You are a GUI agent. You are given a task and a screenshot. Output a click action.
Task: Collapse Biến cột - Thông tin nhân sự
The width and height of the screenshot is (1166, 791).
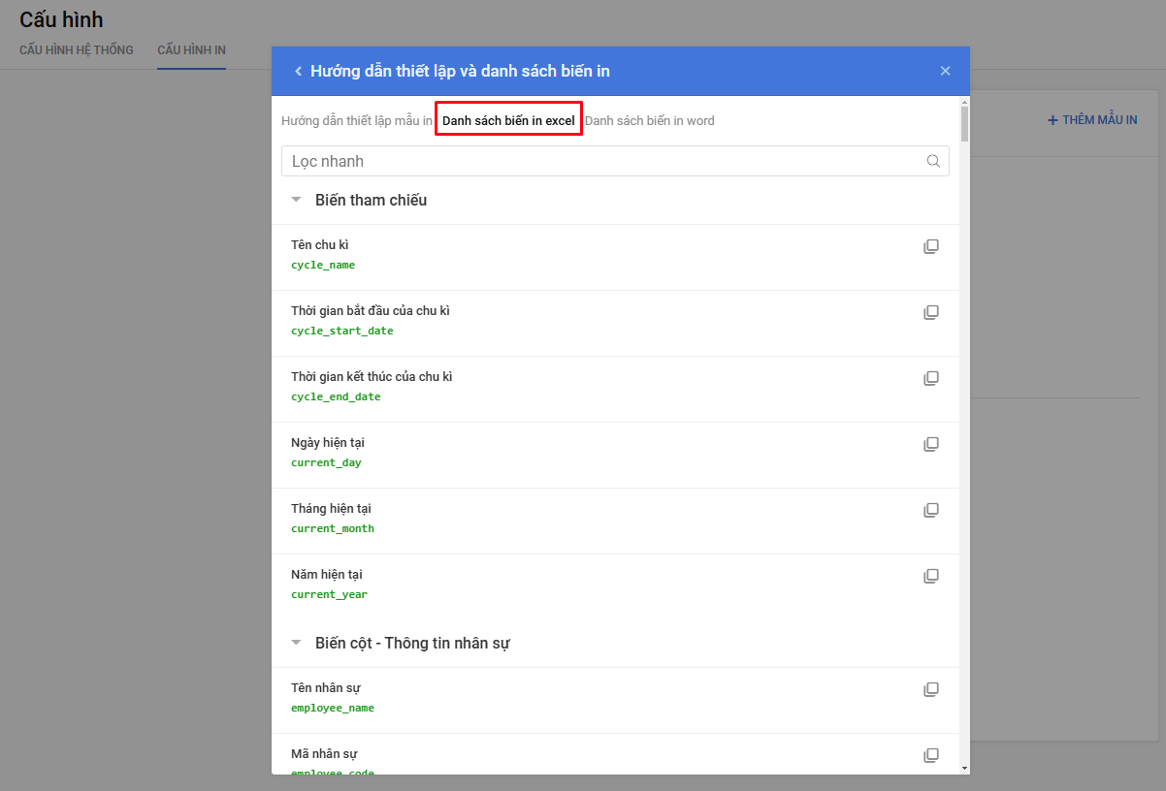point(297,643)
